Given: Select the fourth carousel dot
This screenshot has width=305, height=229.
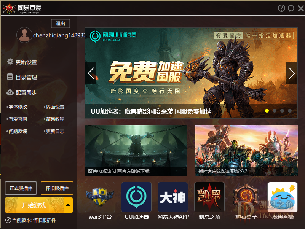Looking at the screenshot, I should [290, 111].
